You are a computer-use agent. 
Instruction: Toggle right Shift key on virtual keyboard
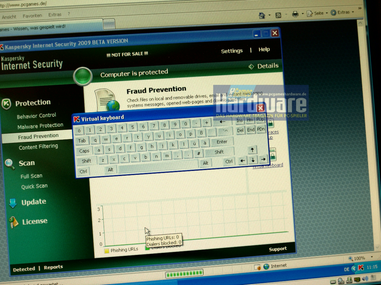(219, 152)
